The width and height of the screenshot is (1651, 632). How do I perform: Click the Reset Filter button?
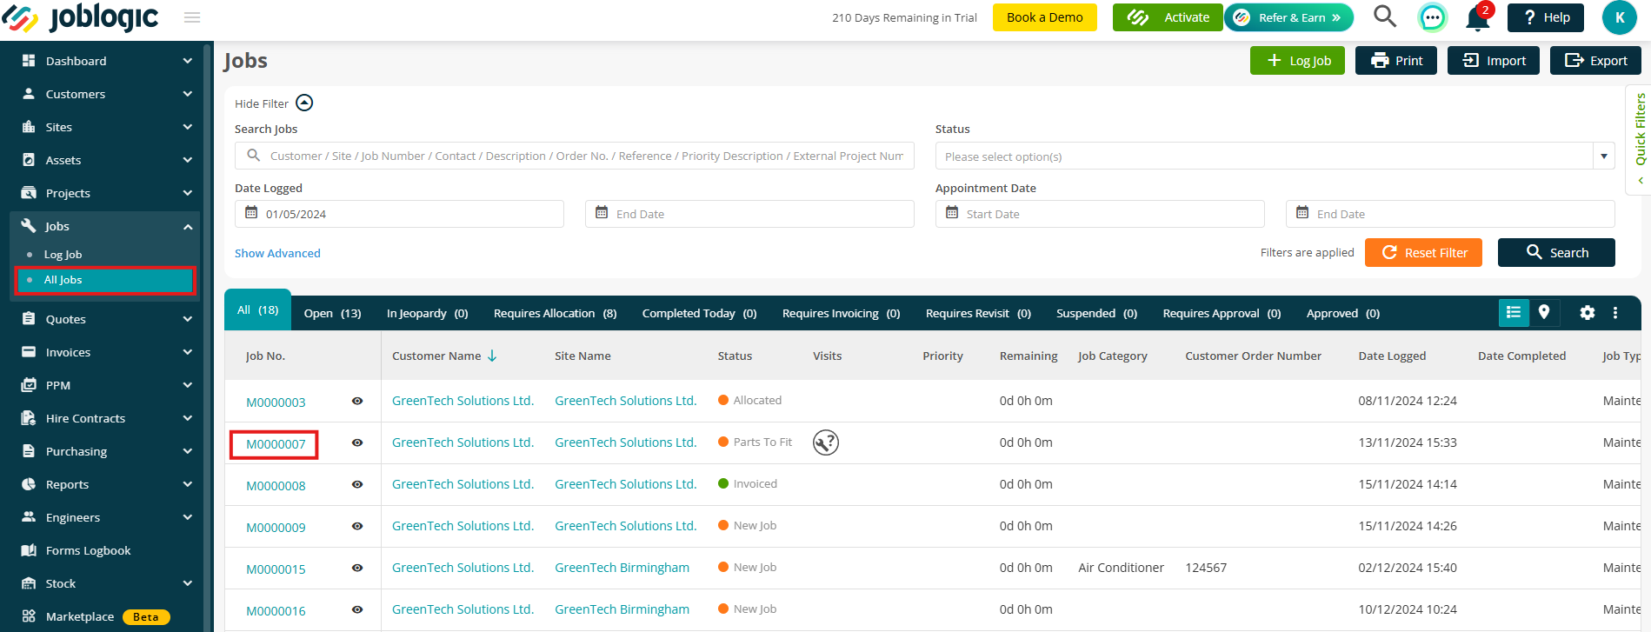coord(1423,252)
